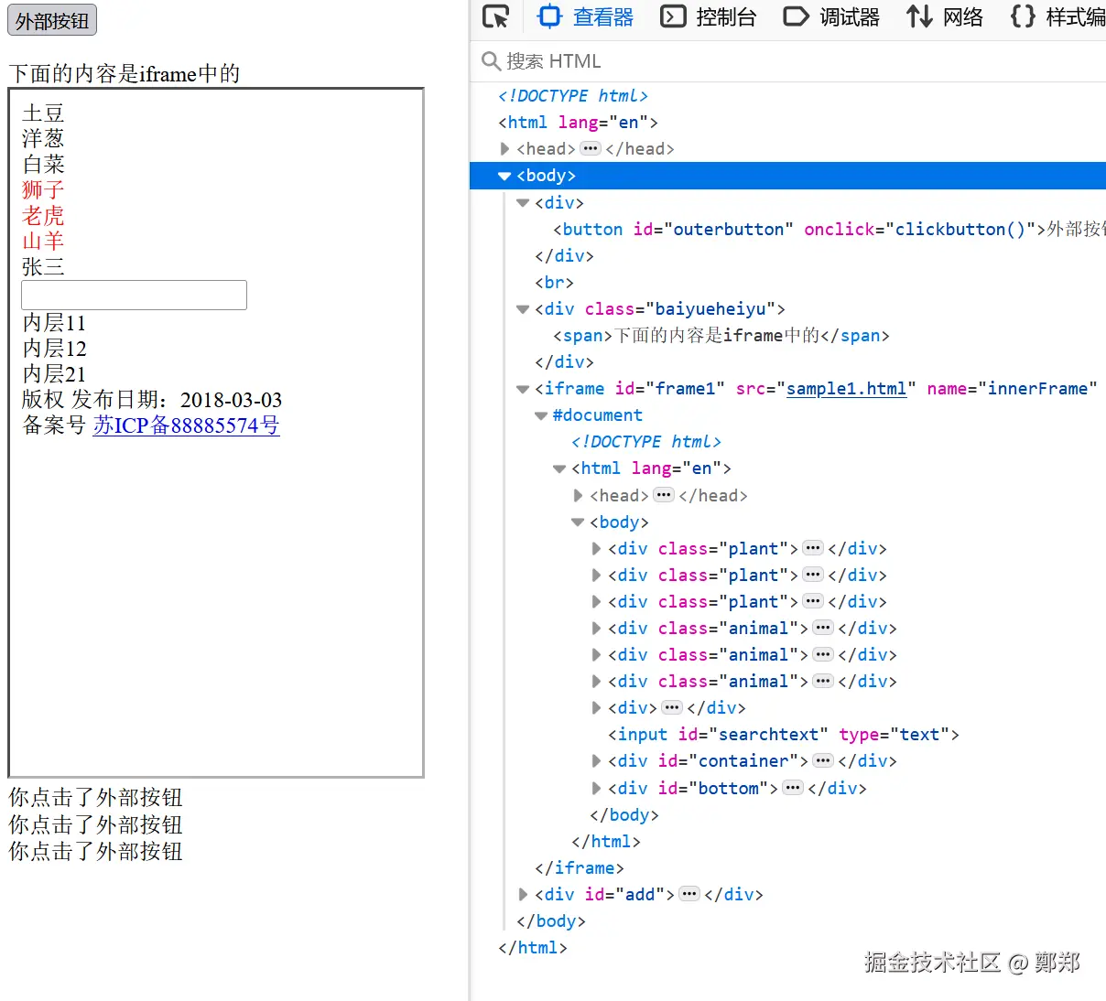The image size is (1106, 1001).
Task: Collapse the first div under body
Action: coord(523,203)
